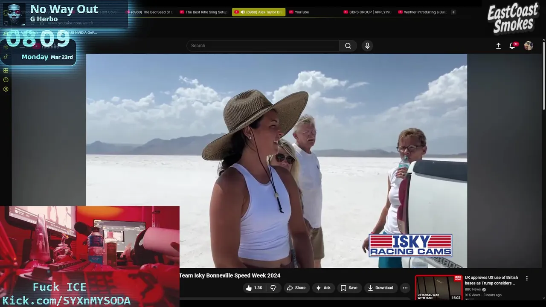Open the Create upload icon
Screen dimensions: 546x307
(x=498, y=46)
